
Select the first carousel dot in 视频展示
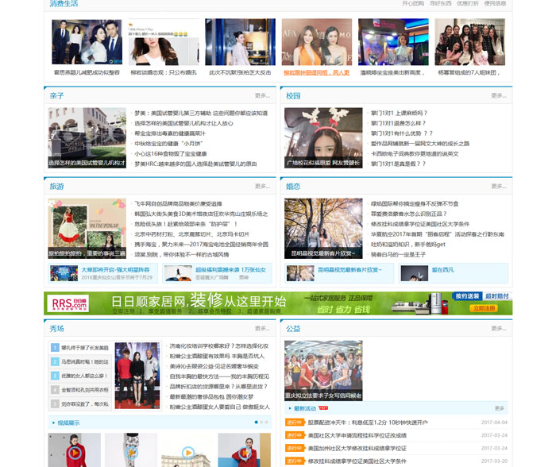[256, 423]
